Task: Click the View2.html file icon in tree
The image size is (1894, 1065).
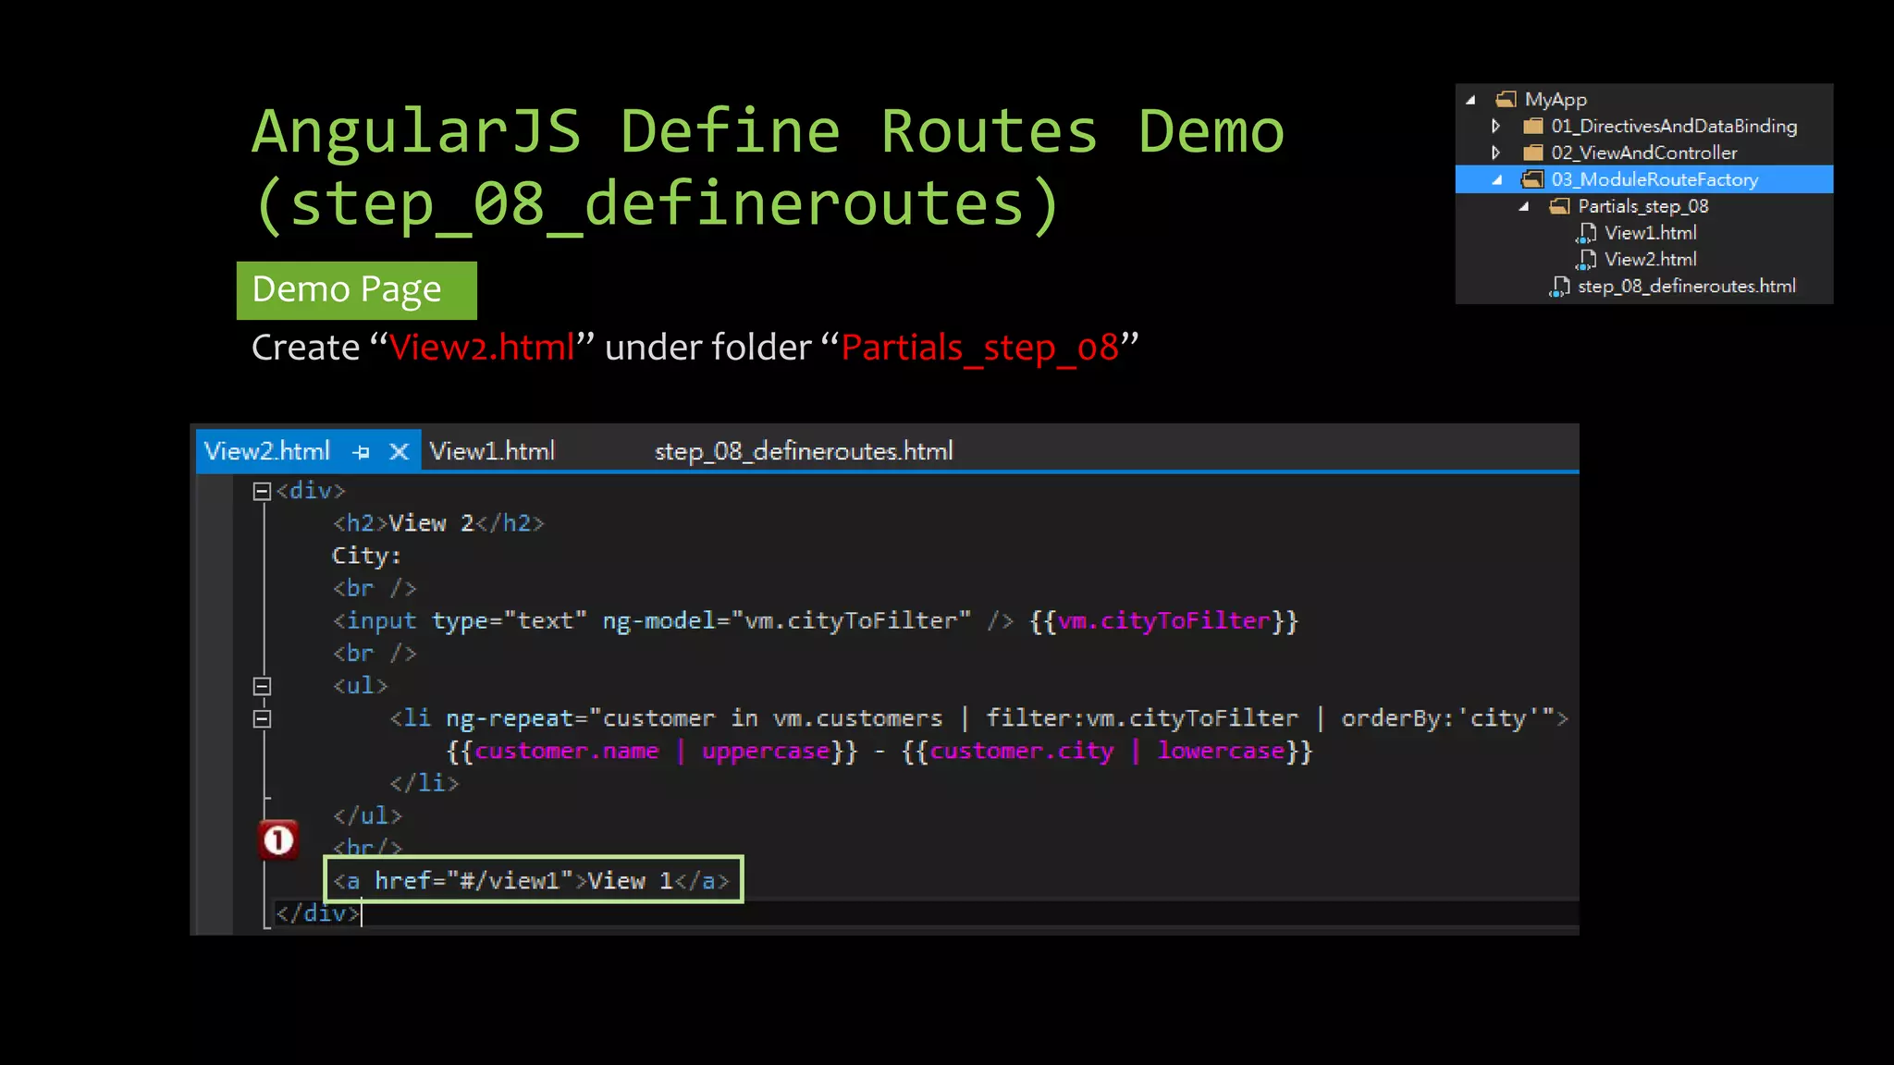Action: click(1586, 260)
